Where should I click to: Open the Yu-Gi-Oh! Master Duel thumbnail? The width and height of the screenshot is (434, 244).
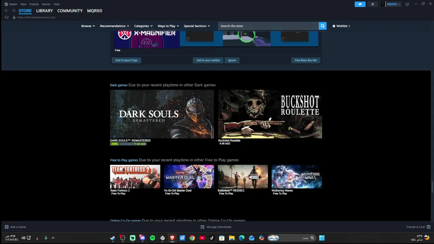click(189, 177)
